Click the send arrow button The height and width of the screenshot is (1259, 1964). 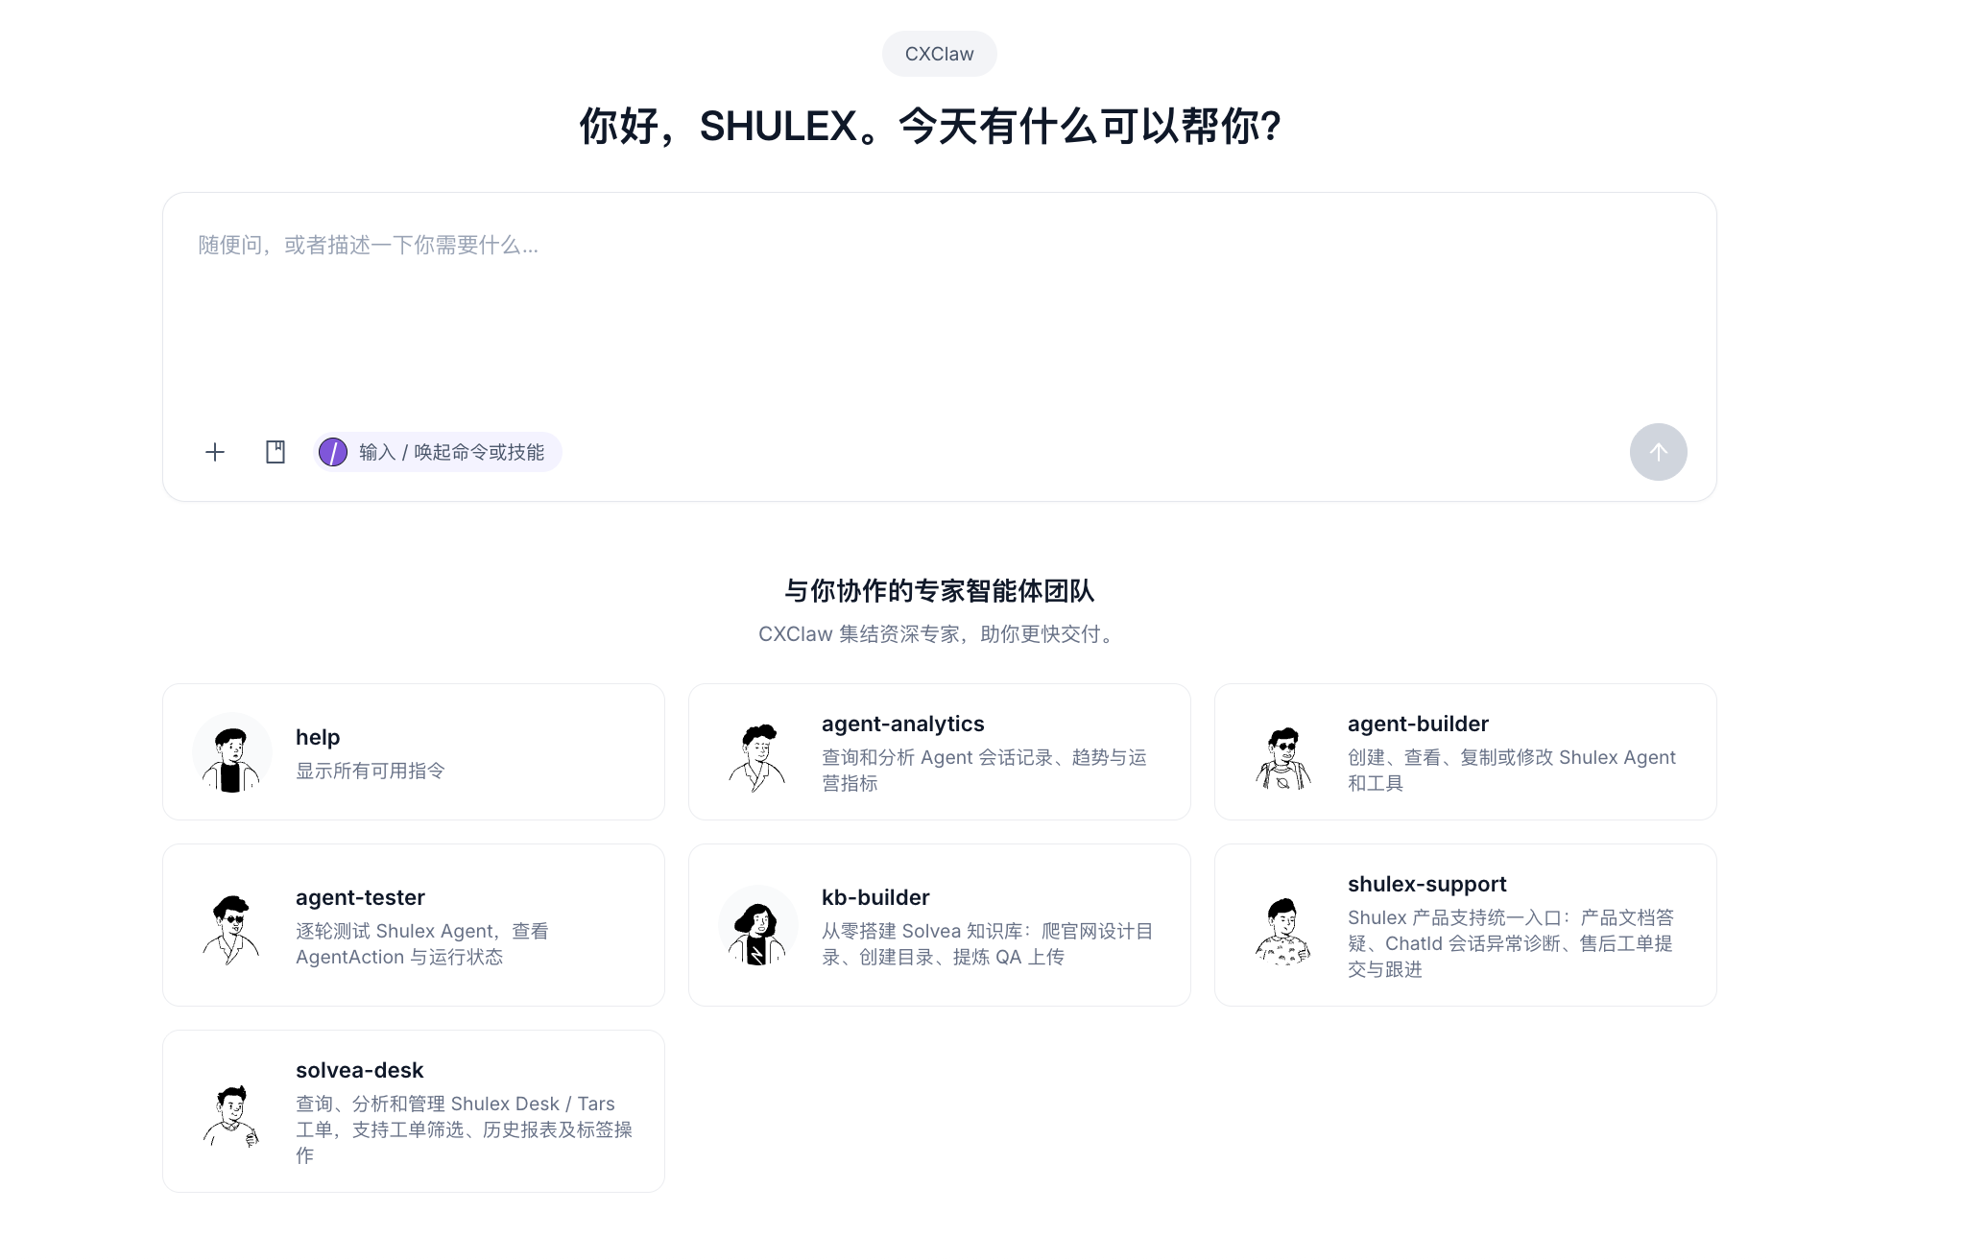click(1658, 452)
